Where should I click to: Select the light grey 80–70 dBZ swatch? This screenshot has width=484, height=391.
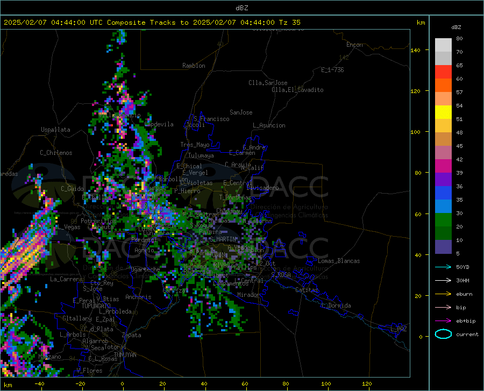(x=443, y=45)
